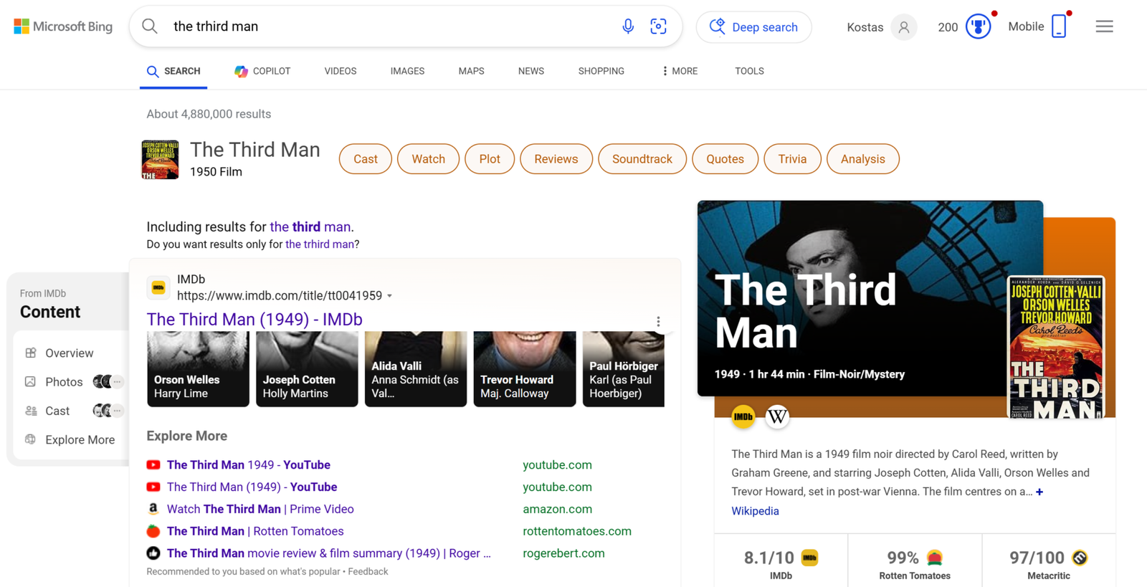Open the hamburger settings menu
Image resolution: width=1147 pixels, height=587 pixels.
tap(1104, 27)
